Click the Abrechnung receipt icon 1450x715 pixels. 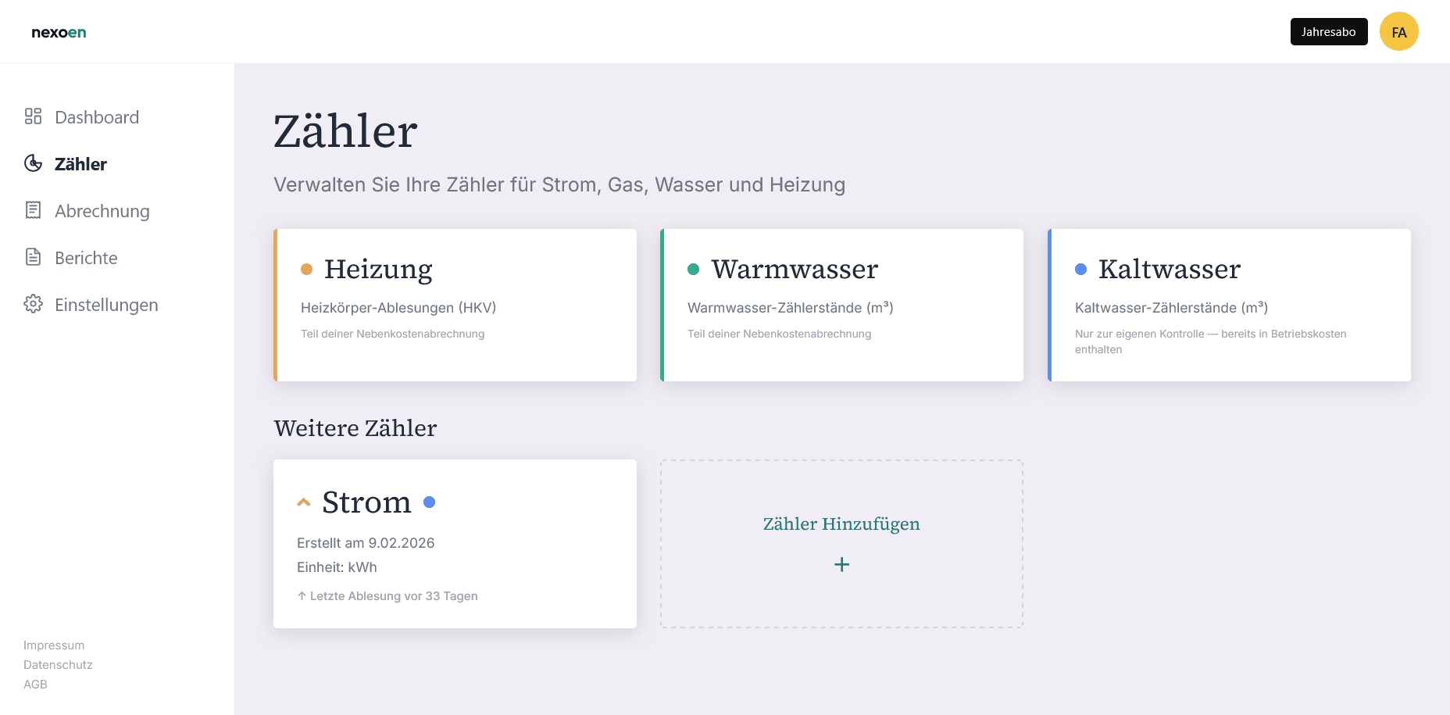coord(33,210)
